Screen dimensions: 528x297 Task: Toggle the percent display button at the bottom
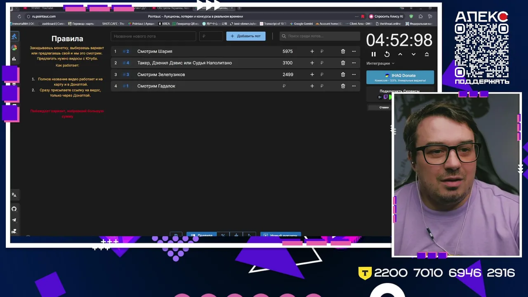[223, 235]
